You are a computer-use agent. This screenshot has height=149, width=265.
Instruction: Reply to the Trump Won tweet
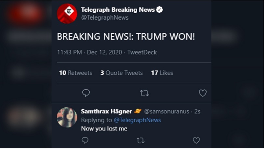(x=86, y=93)
